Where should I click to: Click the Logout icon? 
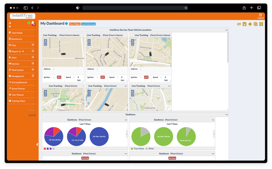click(x=261, y=16)
